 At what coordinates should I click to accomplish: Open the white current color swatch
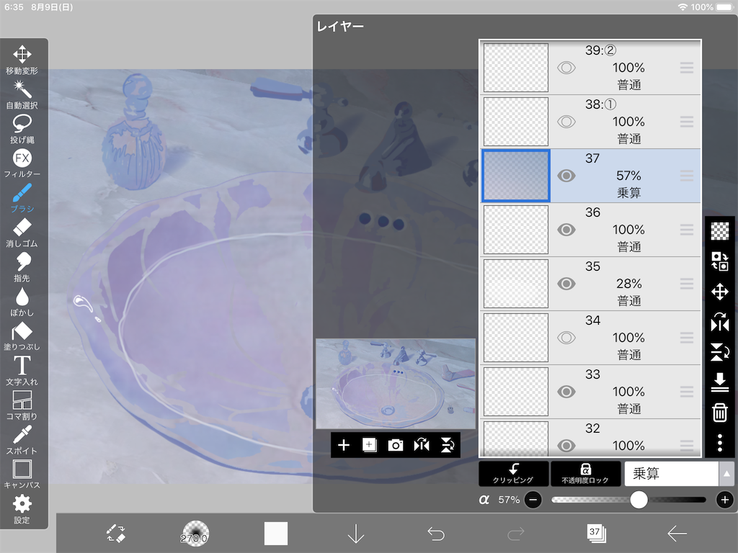276,534
